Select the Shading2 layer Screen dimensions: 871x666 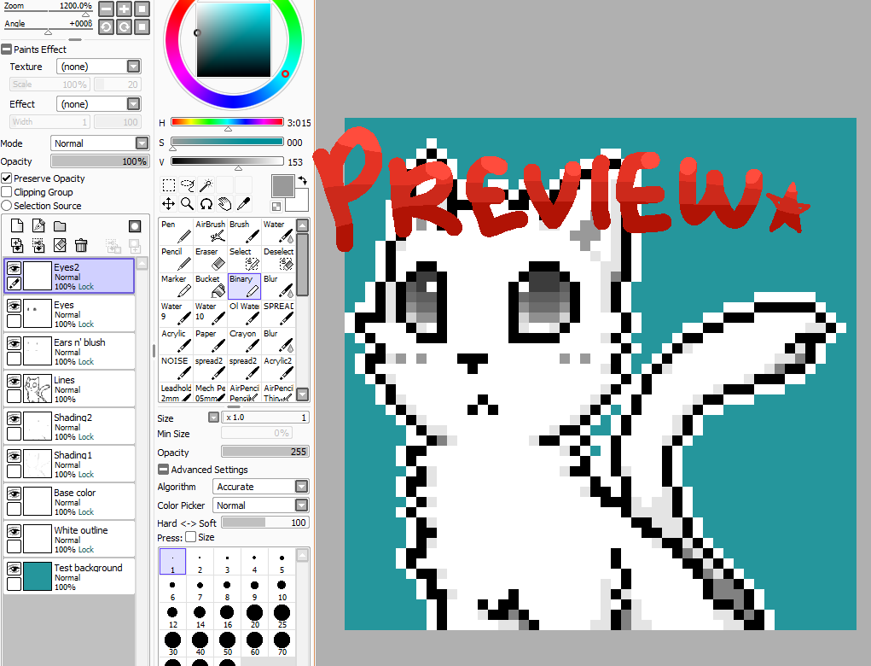69,426
